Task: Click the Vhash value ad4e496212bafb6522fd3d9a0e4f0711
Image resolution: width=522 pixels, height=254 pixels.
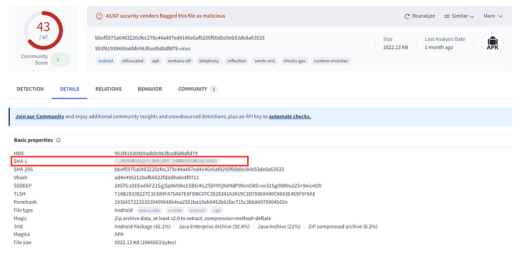Action: [157, 178]
